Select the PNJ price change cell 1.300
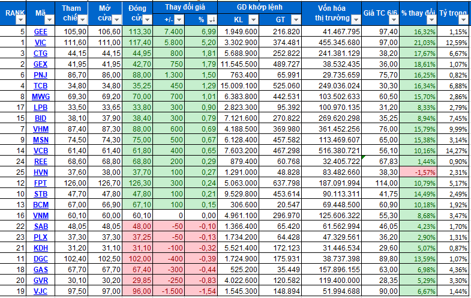 [x=169, y=75]
